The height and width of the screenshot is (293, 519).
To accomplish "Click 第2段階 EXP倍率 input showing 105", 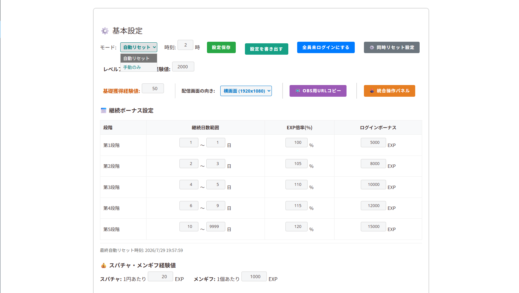I will point(297,163).
